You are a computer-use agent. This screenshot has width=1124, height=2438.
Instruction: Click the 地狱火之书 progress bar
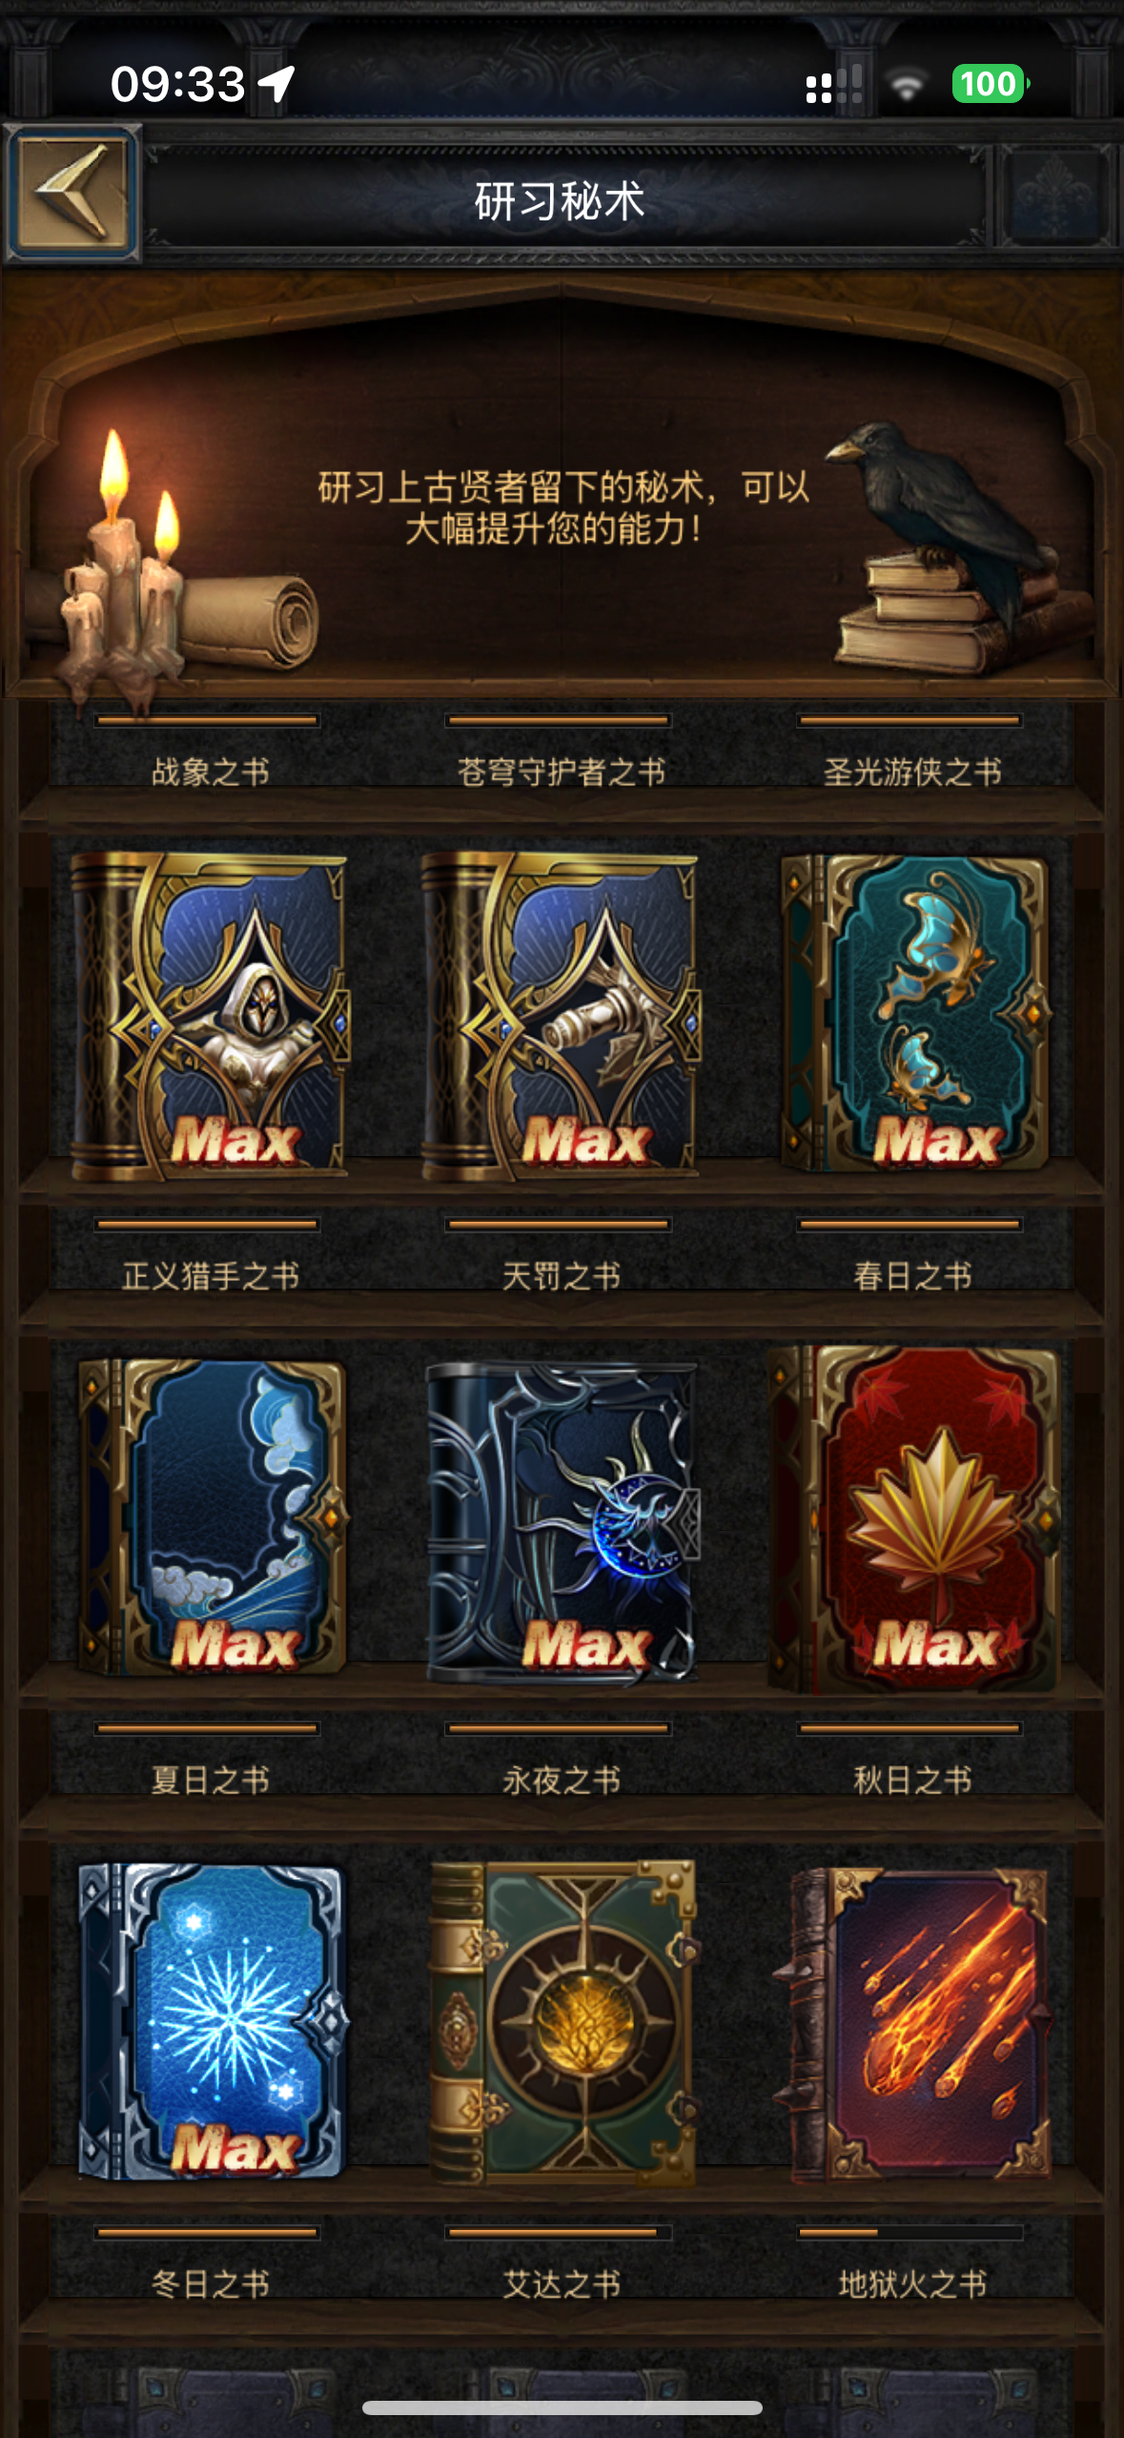coord(910,2232)
